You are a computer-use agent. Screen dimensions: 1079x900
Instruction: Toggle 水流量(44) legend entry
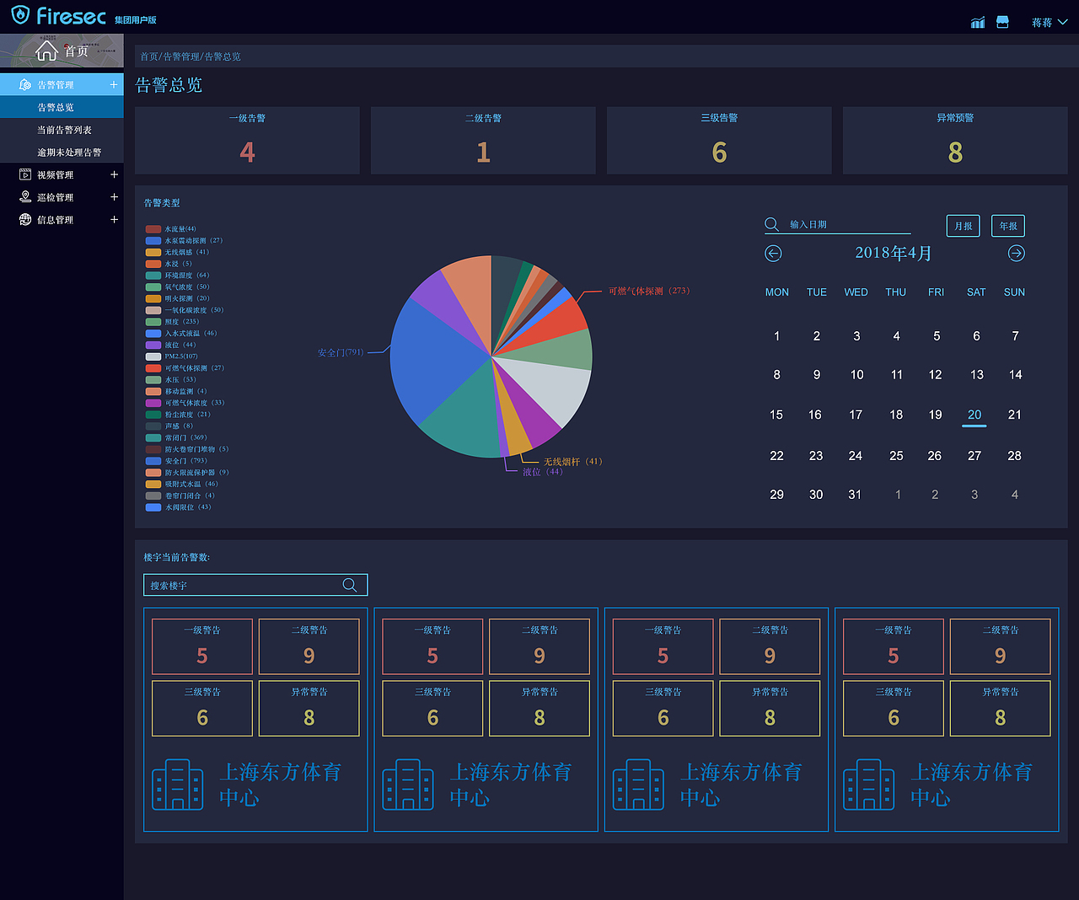click(170, 229)
